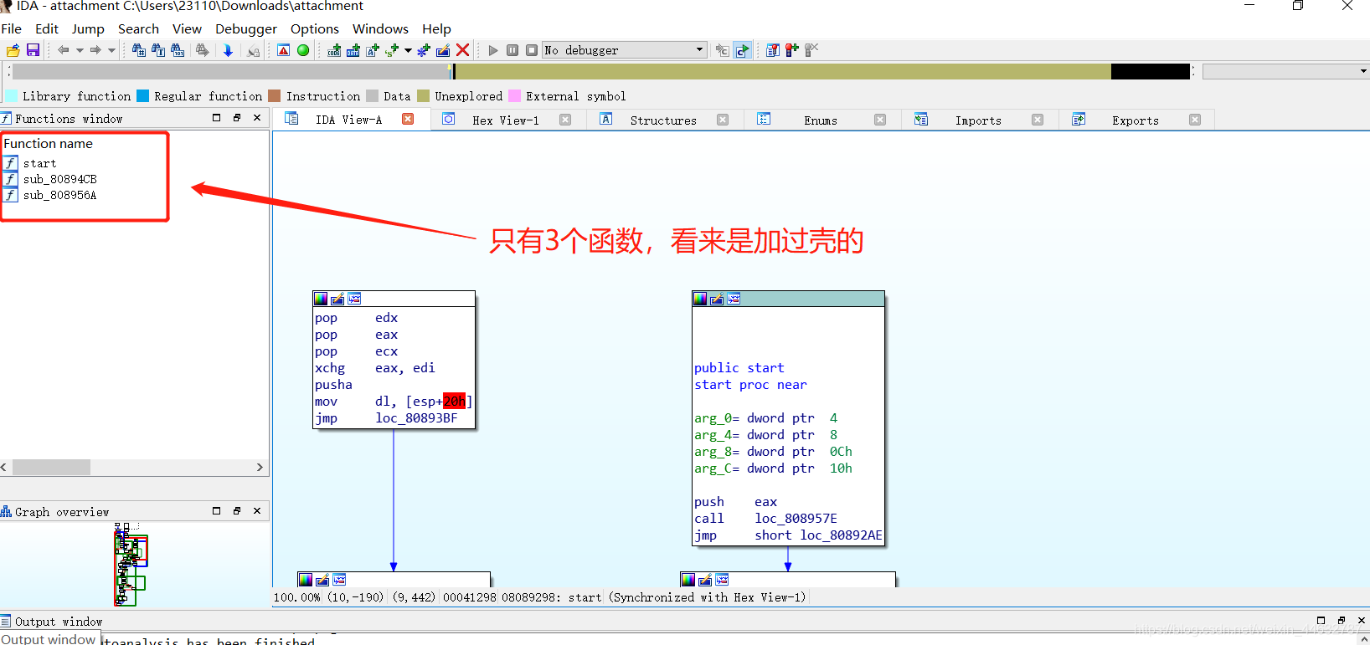Open the Search menu
The width and height of the screenshot is (1370, 645).
click(138, 28)
